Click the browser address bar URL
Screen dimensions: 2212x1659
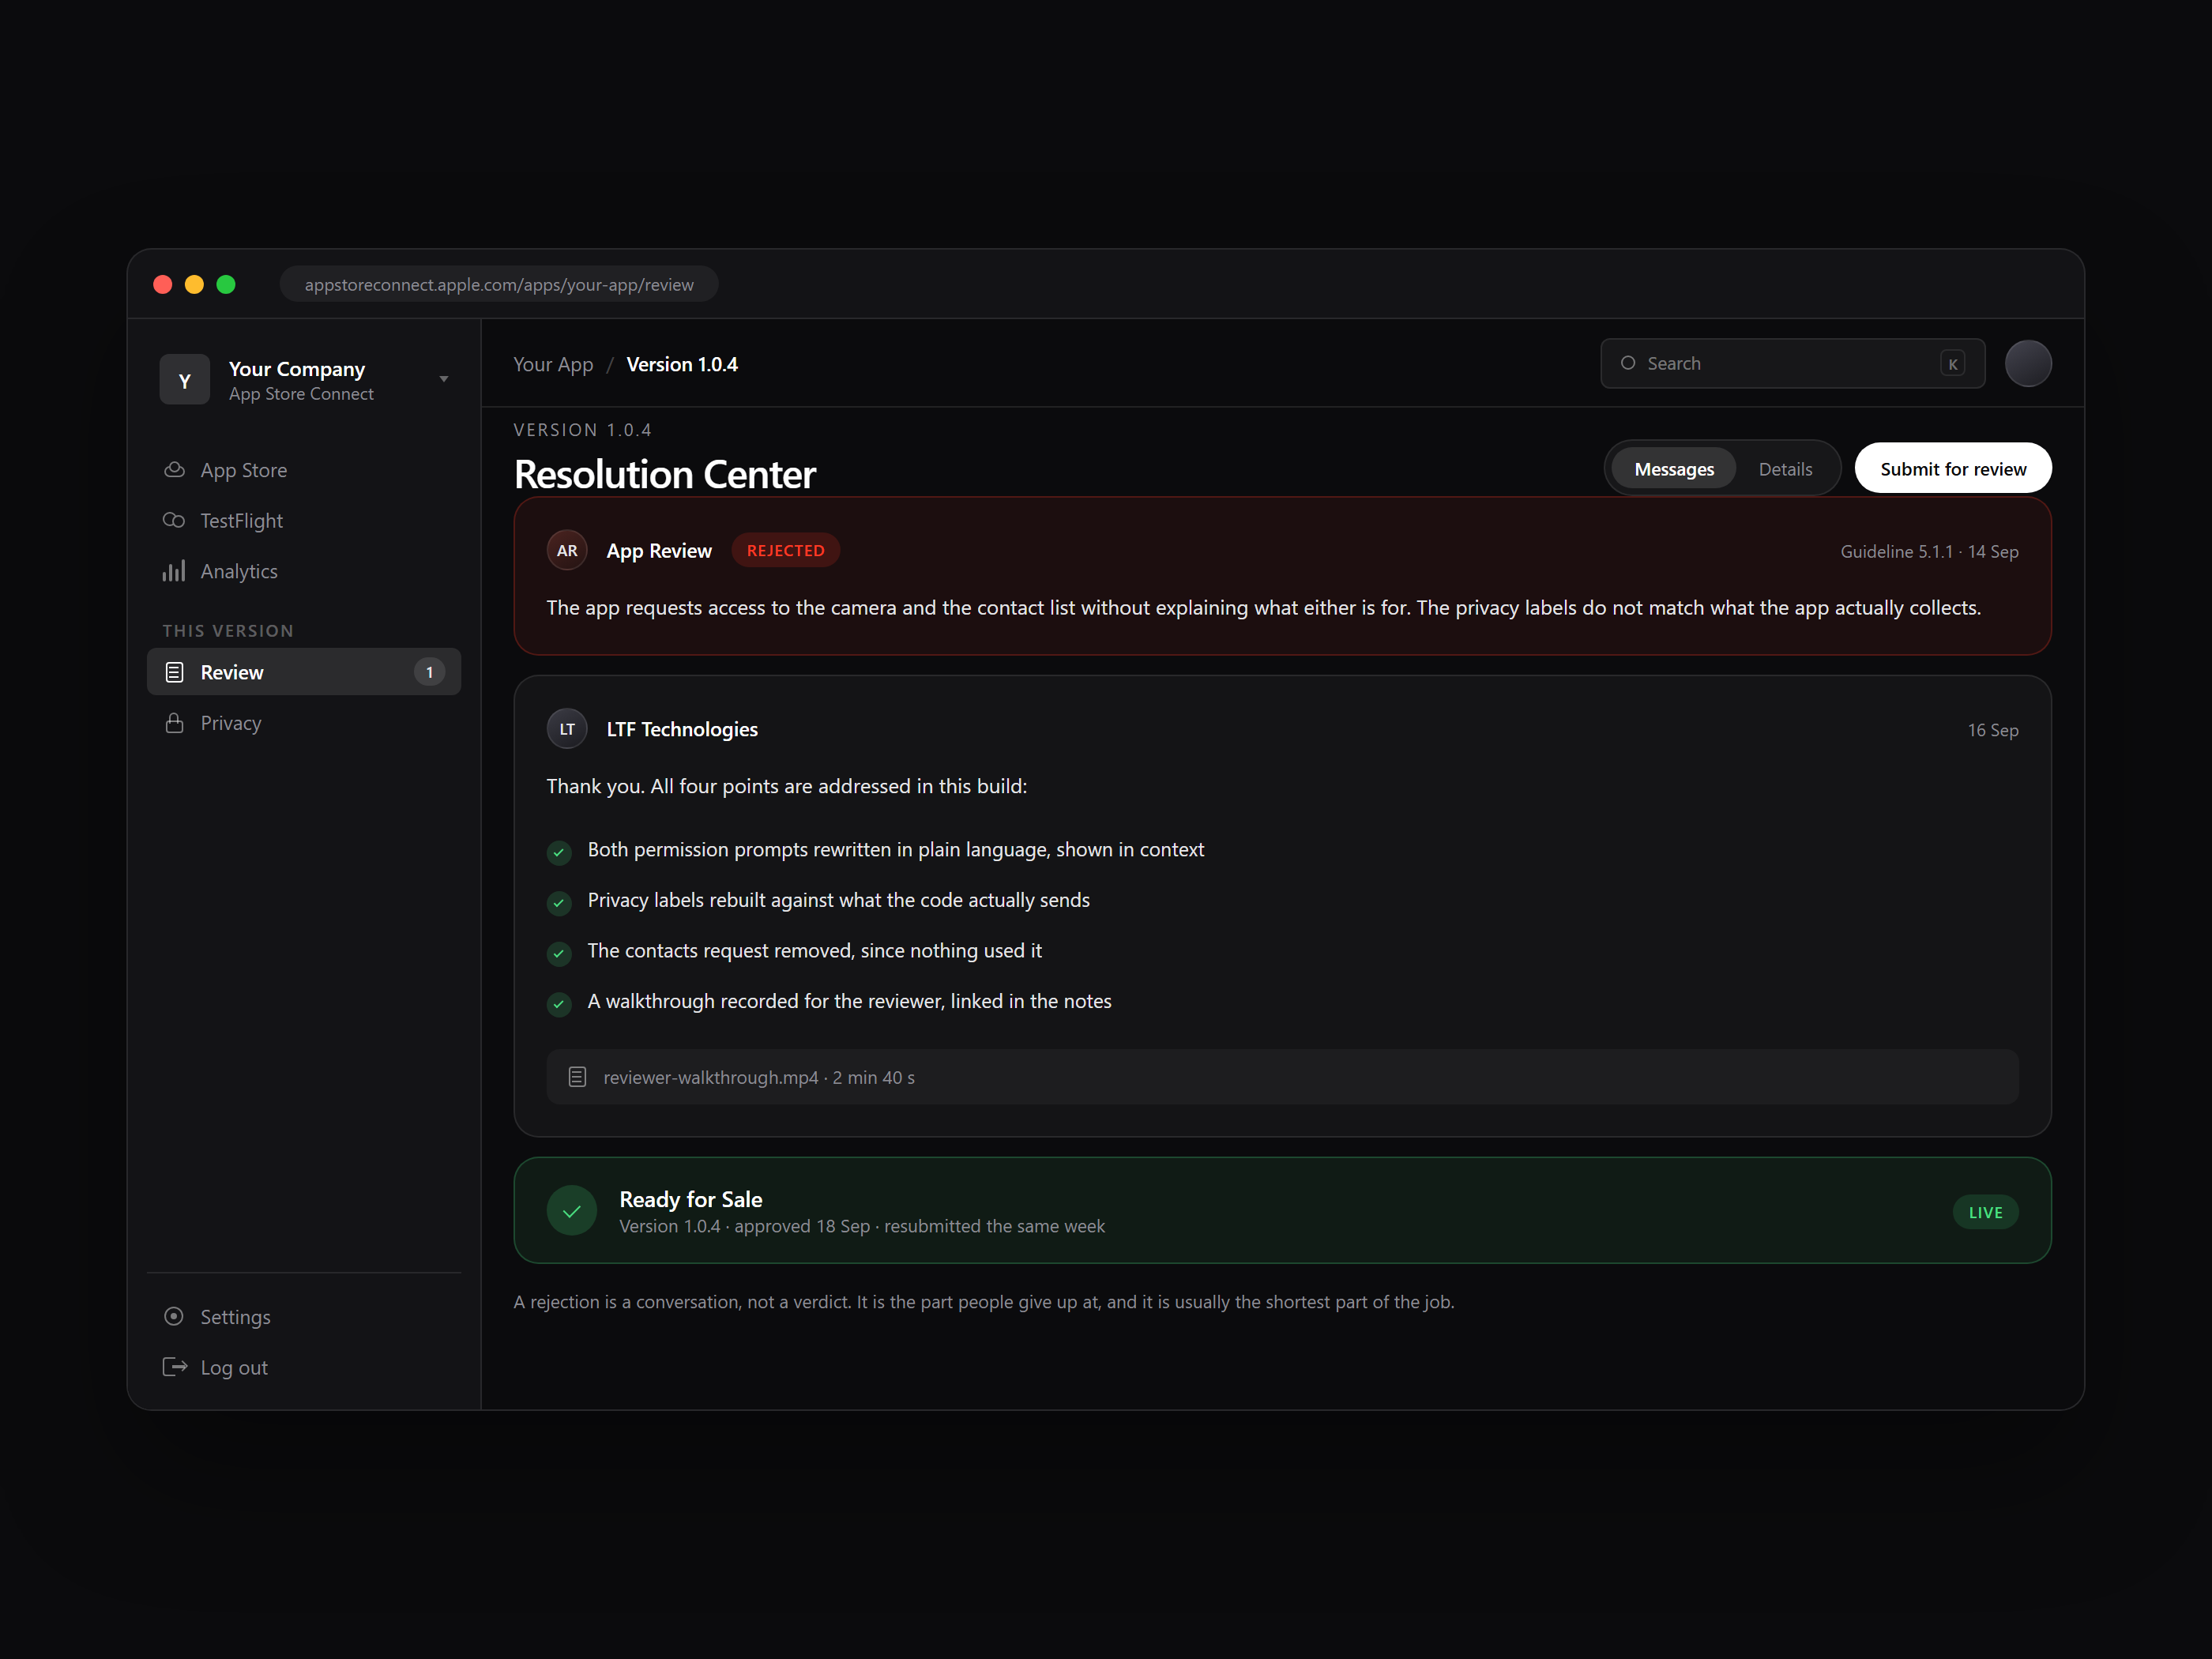(x=499, y=284)
